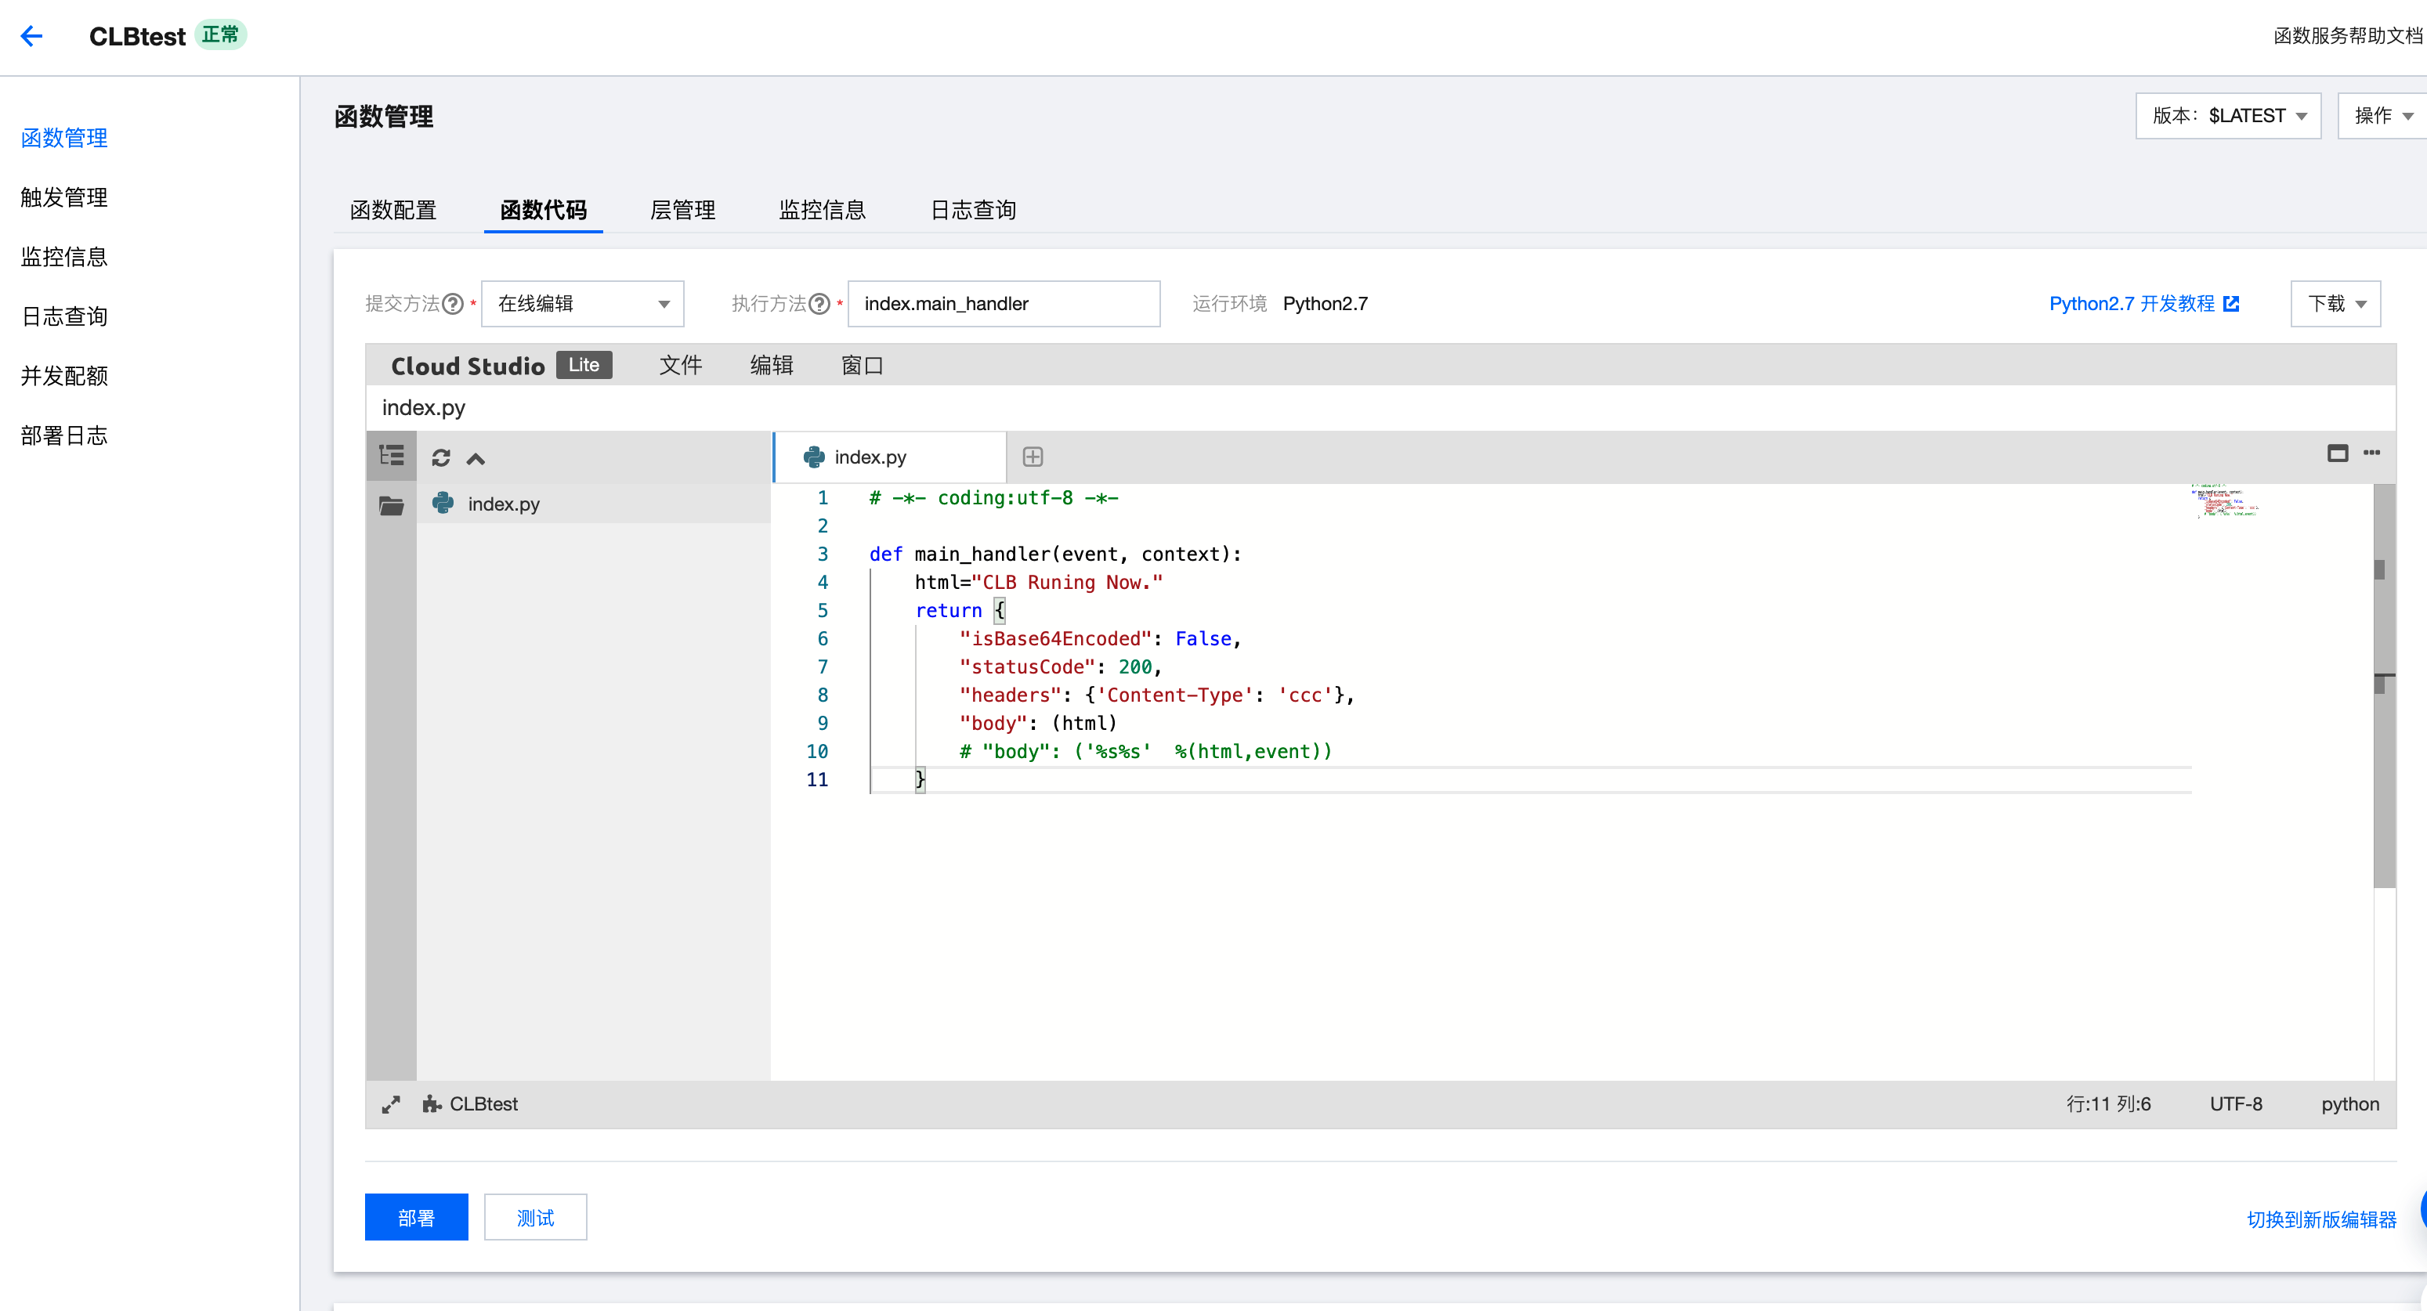Screen dimensions: 2427x1311
Task: Switch to the 函数配置 tab
Action: [393, 210]
